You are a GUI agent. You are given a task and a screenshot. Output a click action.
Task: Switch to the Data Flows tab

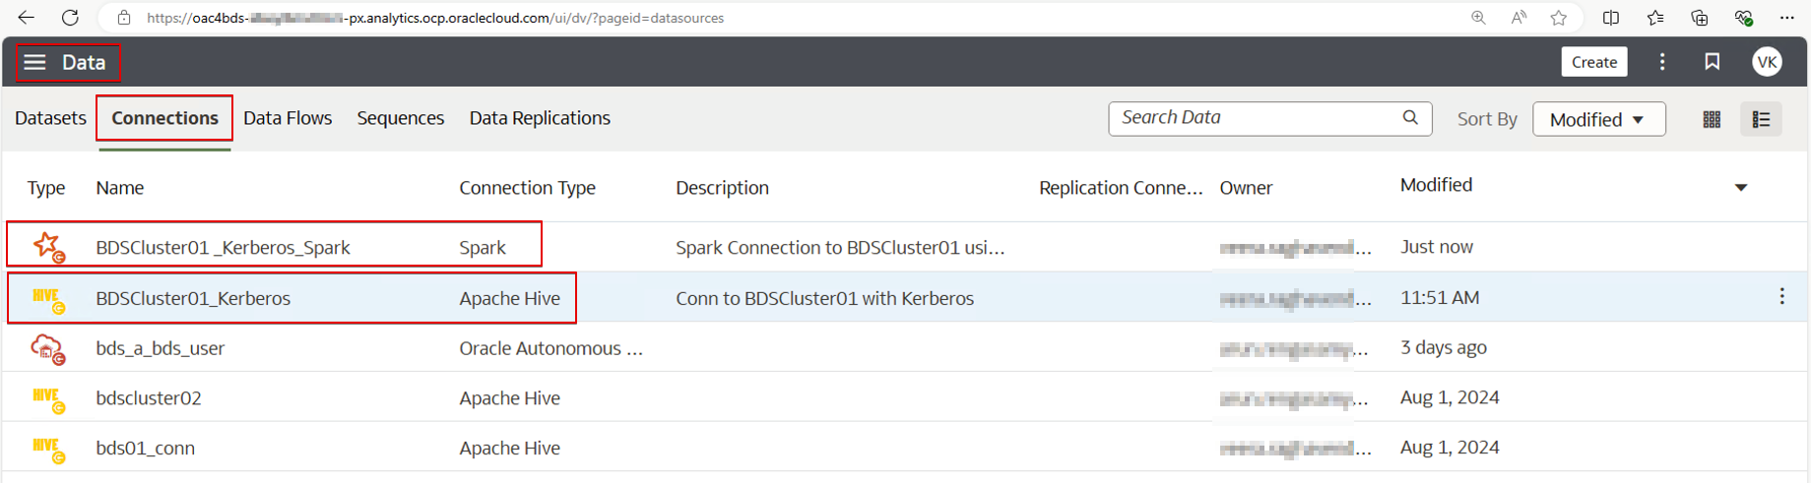click(x=288, y=118)
